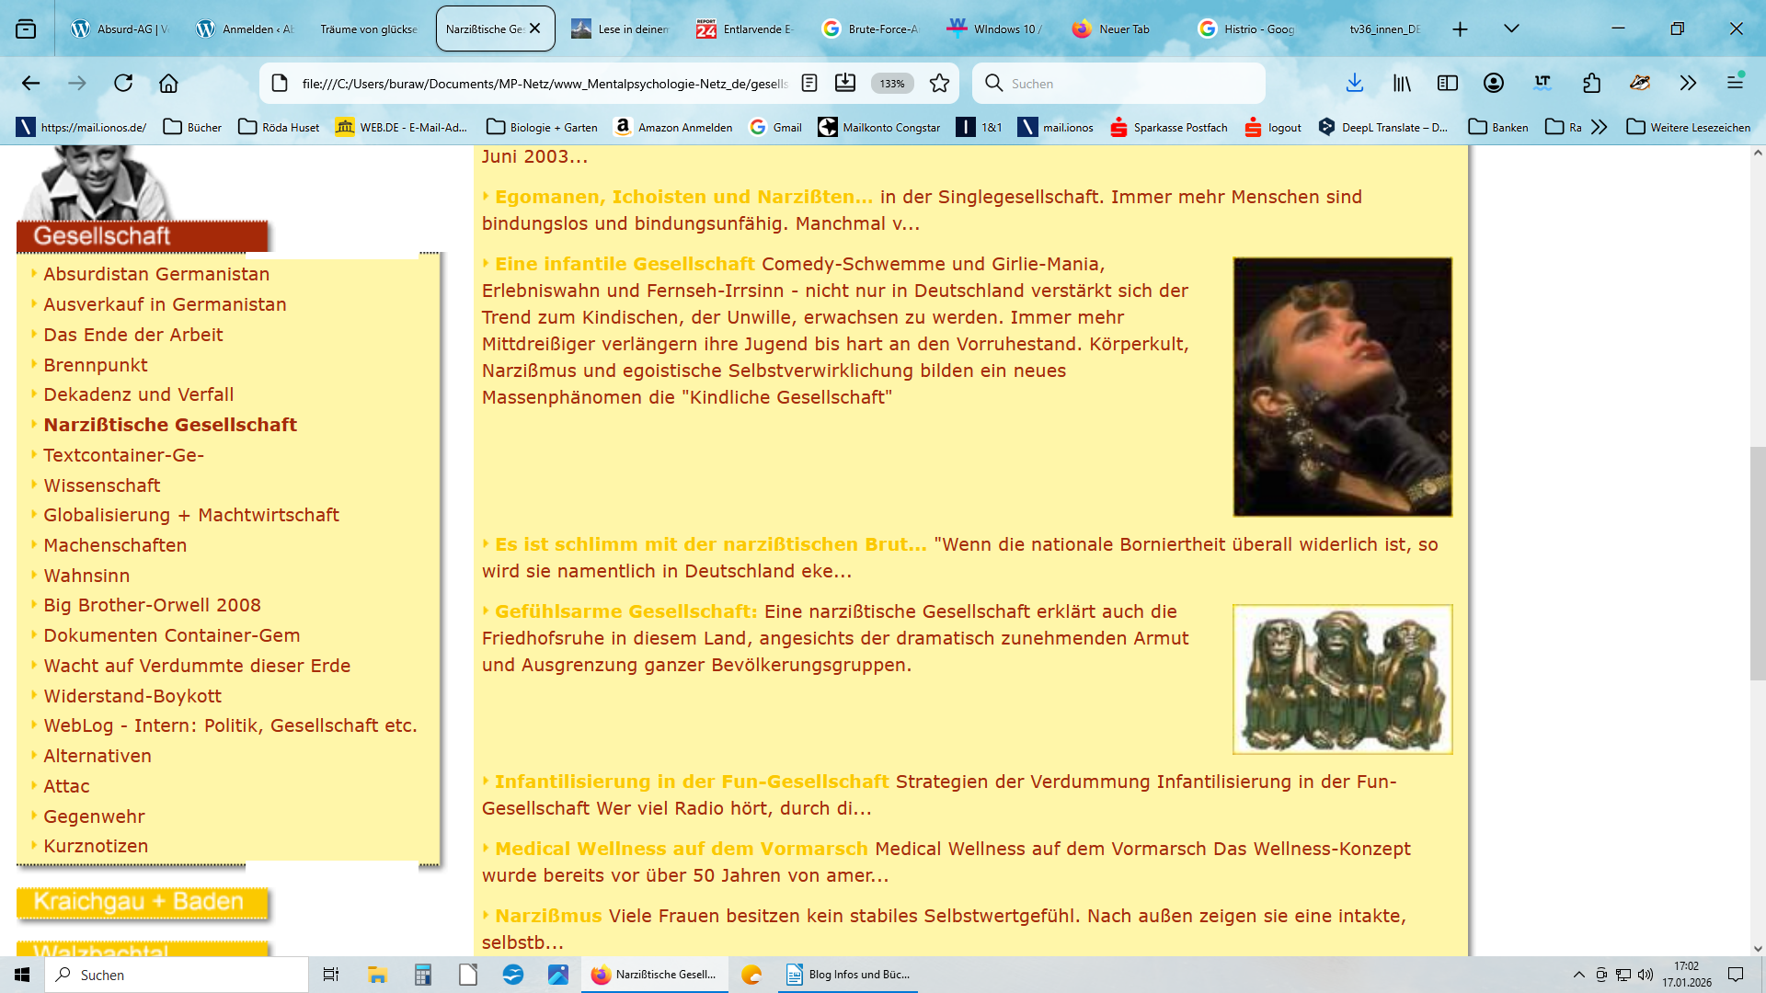Expand more toolbar tools overflow chevron
This screenshot has width=1766, height=993.
(1688, 84)
